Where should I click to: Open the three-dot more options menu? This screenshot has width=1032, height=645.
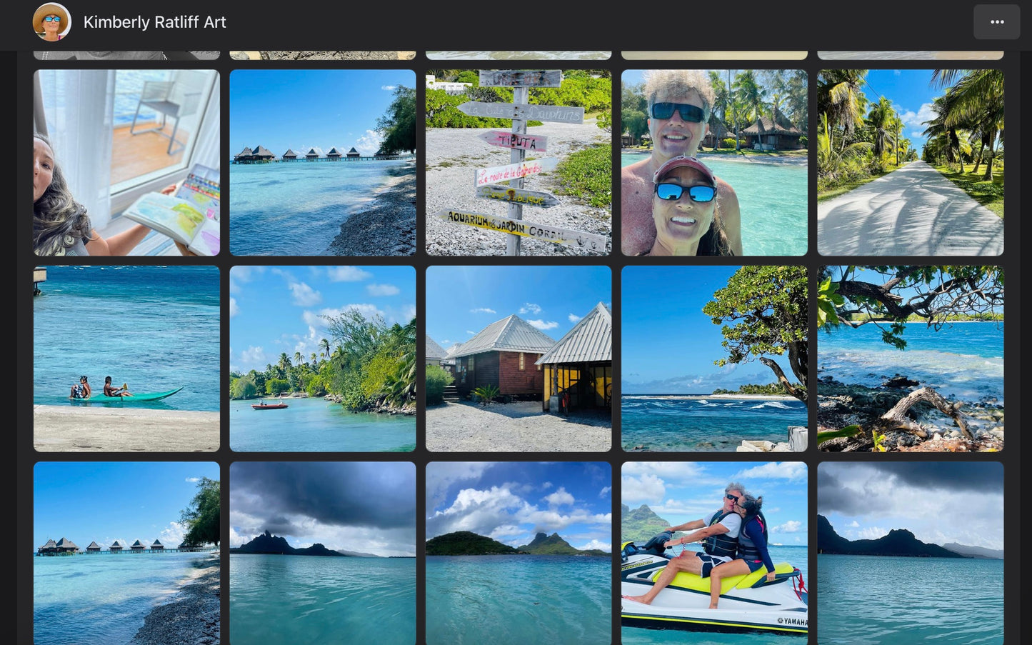[996, 22]
